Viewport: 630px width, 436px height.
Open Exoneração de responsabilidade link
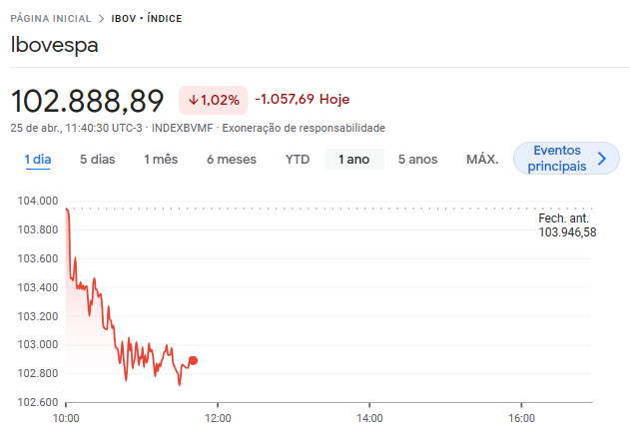click(303, 128)
